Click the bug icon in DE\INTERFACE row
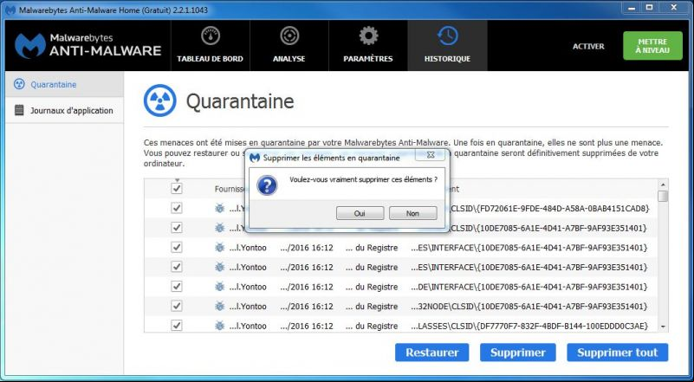The width and height of the screenshot is (694, 382). tap(219, 287)
